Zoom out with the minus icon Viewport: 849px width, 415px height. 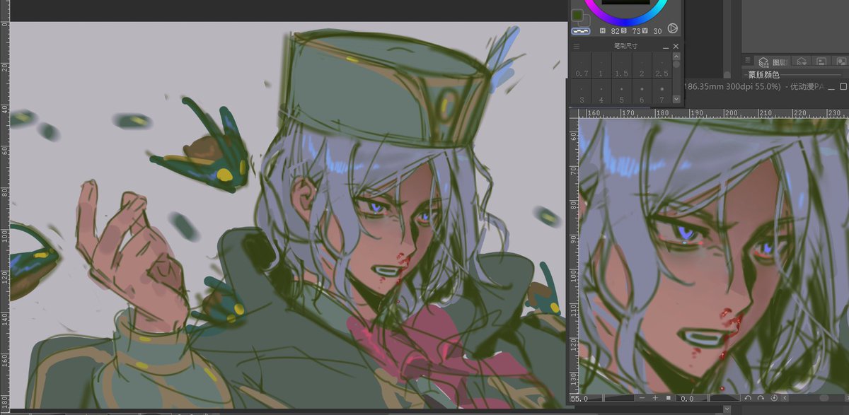point(642,398)
